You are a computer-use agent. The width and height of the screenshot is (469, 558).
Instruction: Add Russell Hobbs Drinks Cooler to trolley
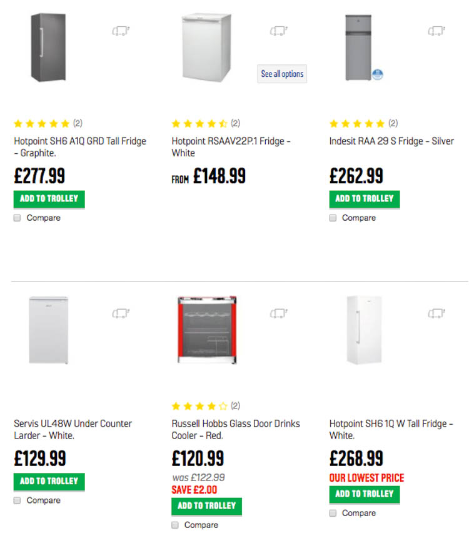pyautogui.click(x=206, y=505)
